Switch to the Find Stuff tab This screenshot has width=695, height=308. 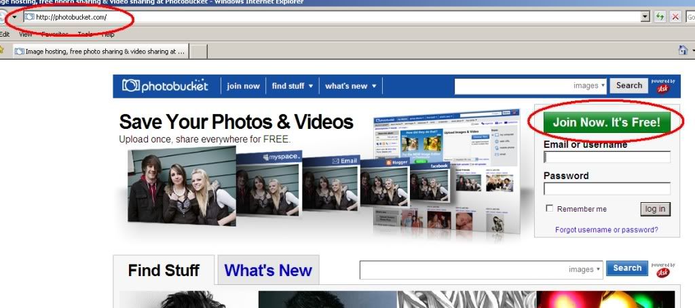tap(164, 270)
